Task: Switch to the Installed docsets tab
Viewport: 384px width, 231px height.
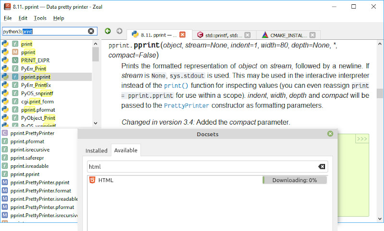Action: point(96,150)
